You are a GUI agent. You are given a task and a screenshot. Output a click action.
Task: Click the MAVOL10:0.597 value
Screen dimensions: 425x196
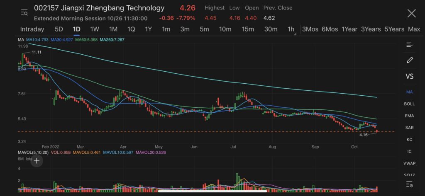point(118,152)
